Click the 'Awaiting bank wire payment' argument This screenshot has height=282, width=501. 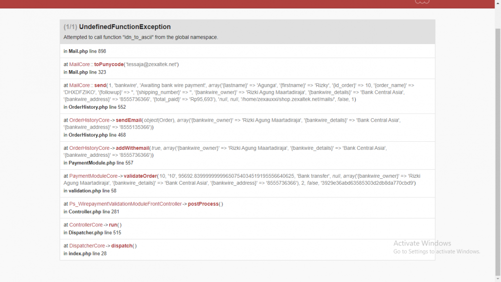[173, 85]
